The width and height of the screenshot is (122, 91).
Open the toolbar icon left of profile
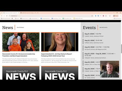110,16
